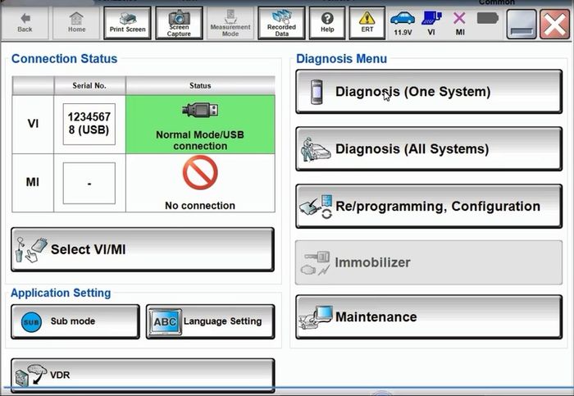Click the Immobilizer key icon
Image resolution: width=574 pixels, height=396 pixels.
click(316, 263)
